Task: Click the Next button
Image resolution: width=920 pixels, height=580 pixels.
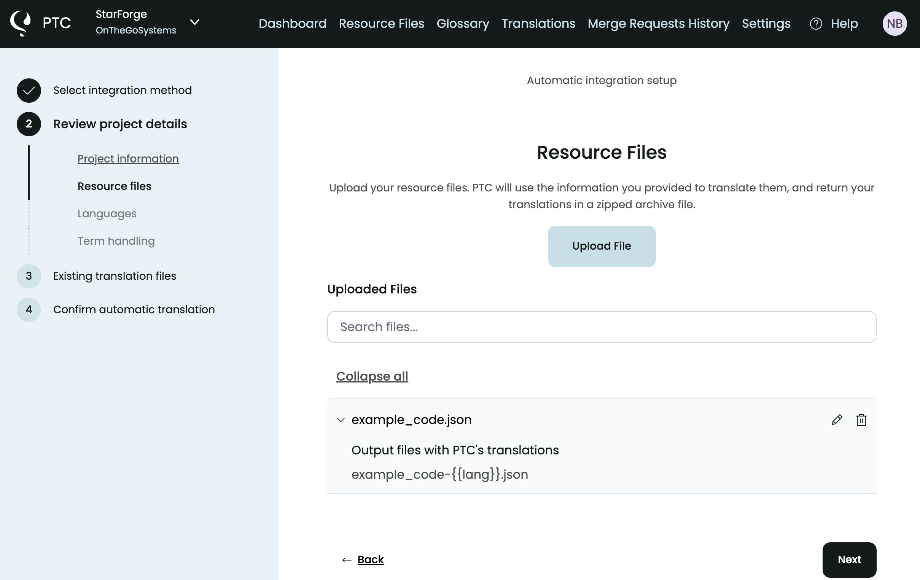Action: (849, 559)
